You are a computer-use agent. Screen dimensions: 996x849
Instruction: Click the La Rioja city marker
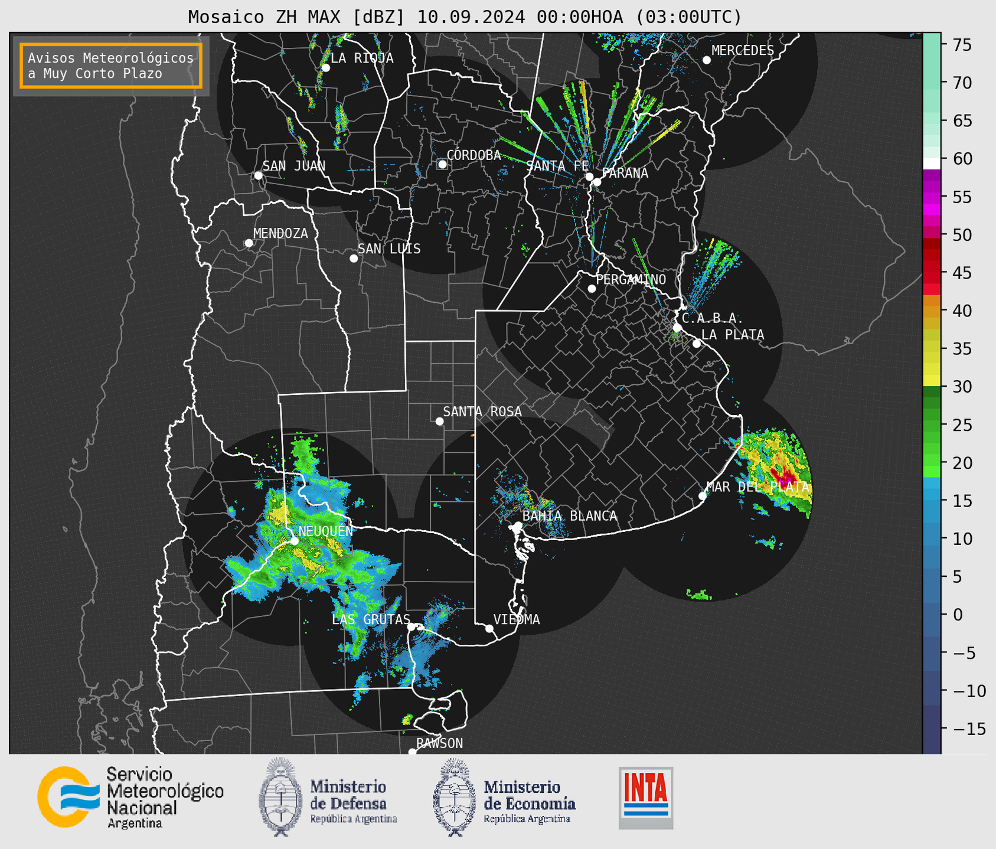pos(326,68)
